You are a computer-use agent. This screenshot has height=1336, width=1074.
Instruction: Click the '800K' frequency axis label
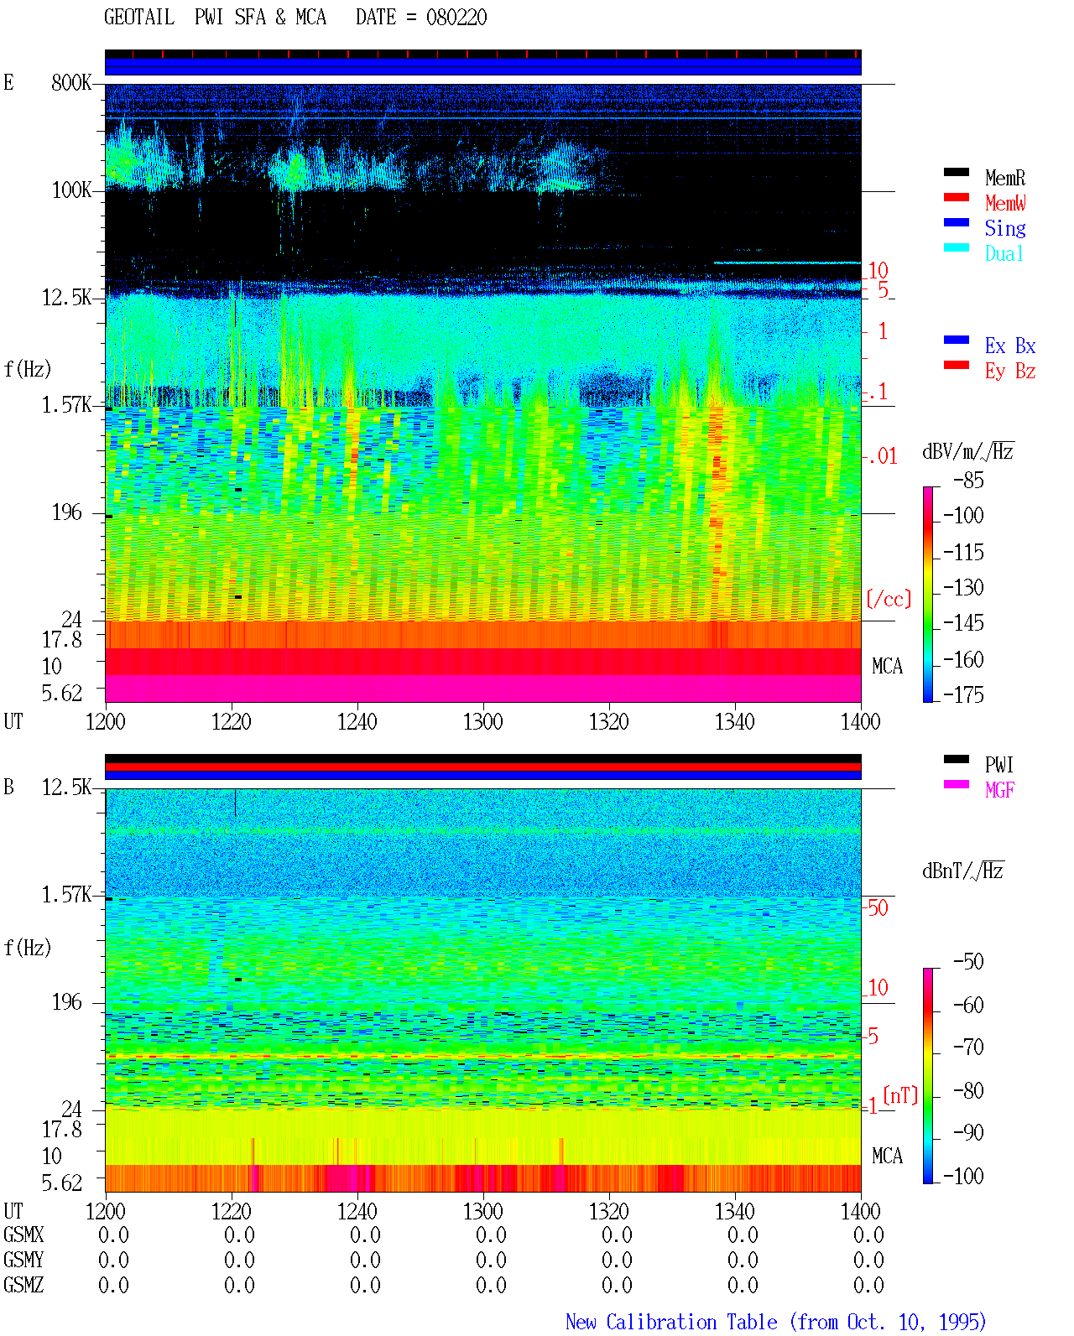click(71, 82)
